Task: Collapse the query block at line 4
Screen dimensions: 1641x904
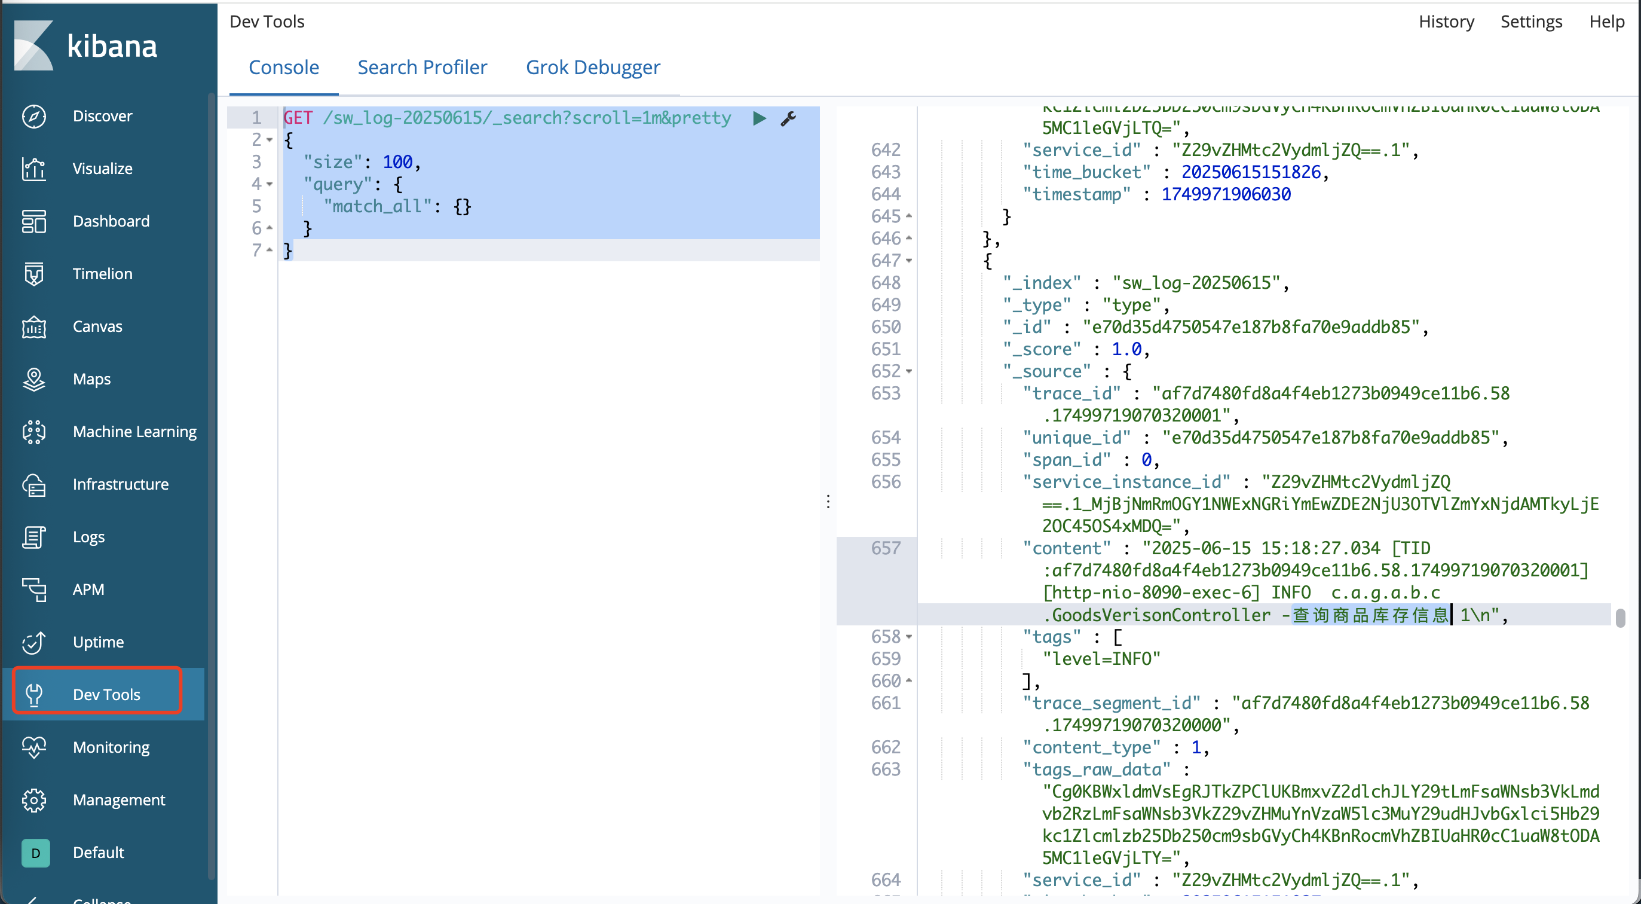Action: click(x=270, y=184)
